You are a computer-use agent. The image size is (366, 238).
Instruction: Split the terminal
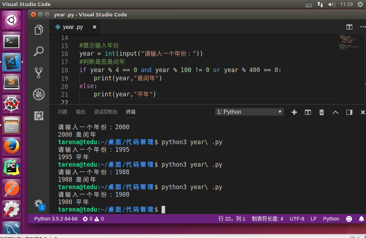point(308,112)
